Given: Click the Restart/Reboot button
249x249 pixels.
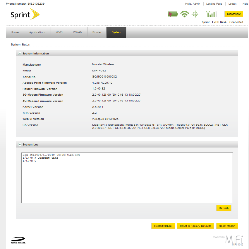Looking at the screenshot, I should (163, 226).
